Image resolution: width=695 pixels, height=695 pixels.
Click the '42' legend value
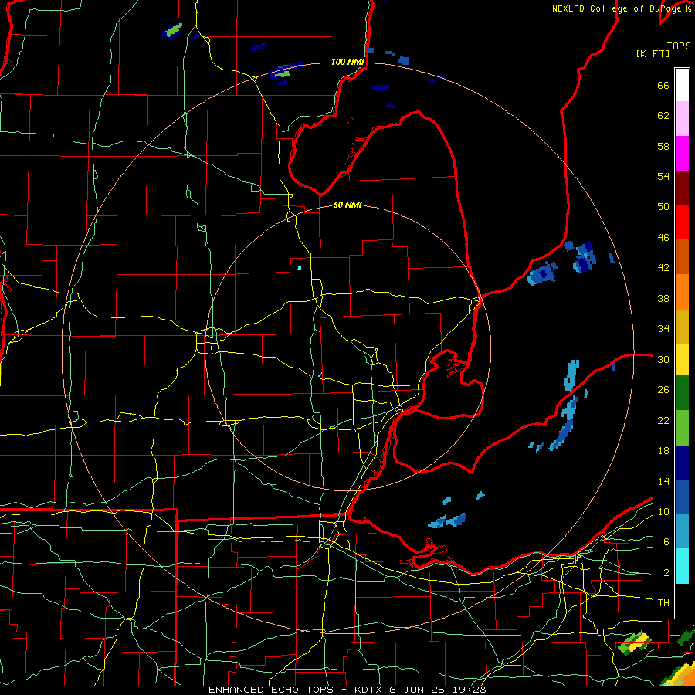663,267
